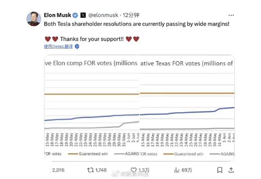Click the 2,016 reply count
The height and width of the screenshot is (179, 261).
coord(59,170)
